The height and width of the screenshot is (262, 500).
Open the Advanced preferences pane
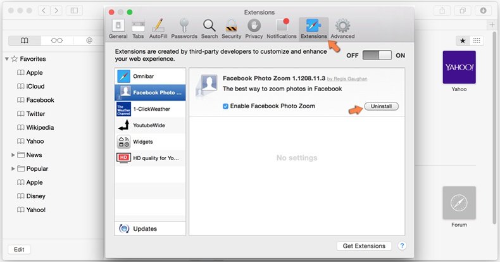[x=342, y=29]
